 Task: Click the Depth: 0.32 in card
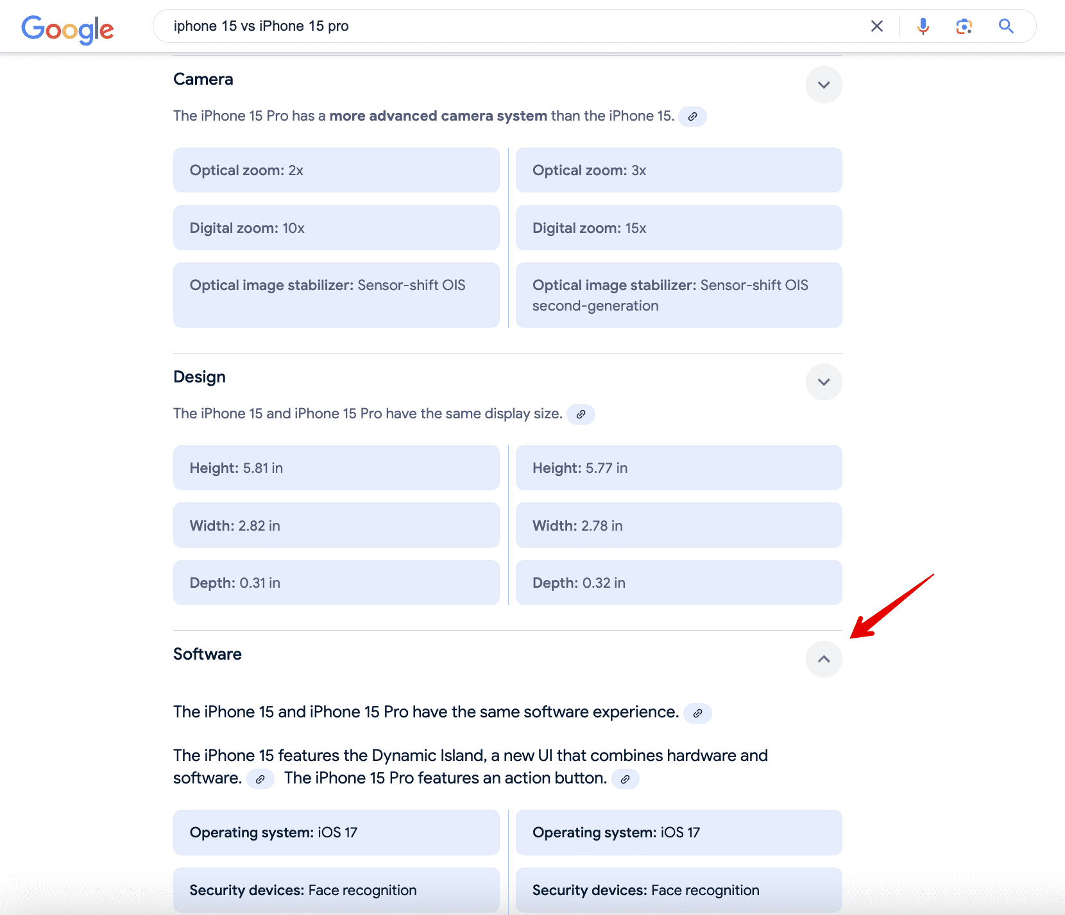[x=679, y=583]
